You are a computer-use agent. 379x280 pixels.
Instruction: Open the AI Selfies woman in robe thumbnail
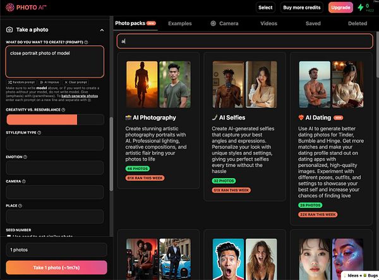coord(262,85)
